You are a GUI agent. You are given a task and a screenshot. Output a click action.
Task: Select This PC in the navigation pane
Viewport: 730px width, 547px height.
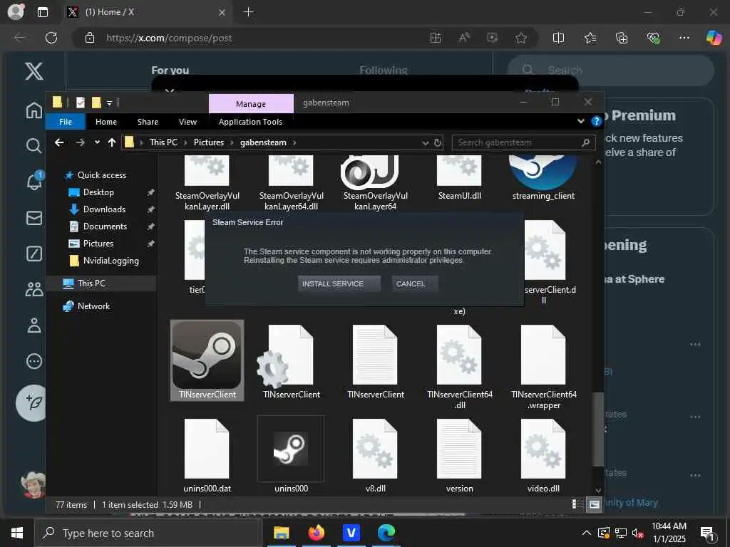[91, 283]
